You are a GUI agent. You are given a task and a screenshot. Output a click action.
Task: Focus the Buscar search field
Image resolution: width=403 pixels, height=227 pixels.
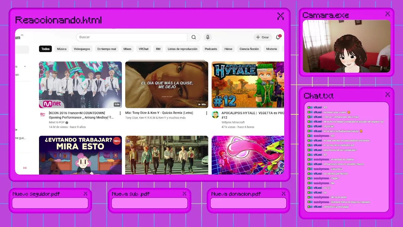132,37
